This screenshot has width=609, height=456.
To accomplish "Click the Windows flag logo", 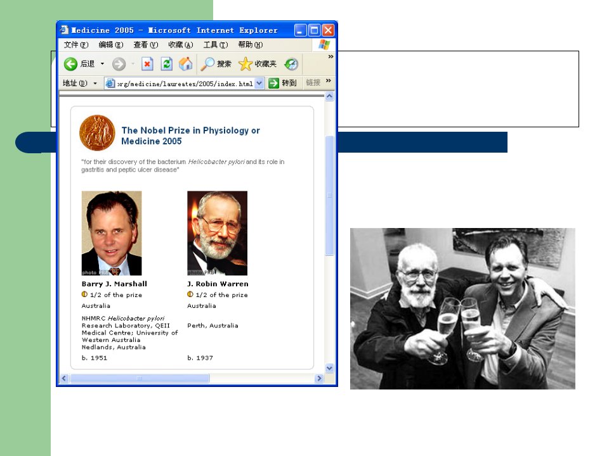I will [x=324, y=44].
